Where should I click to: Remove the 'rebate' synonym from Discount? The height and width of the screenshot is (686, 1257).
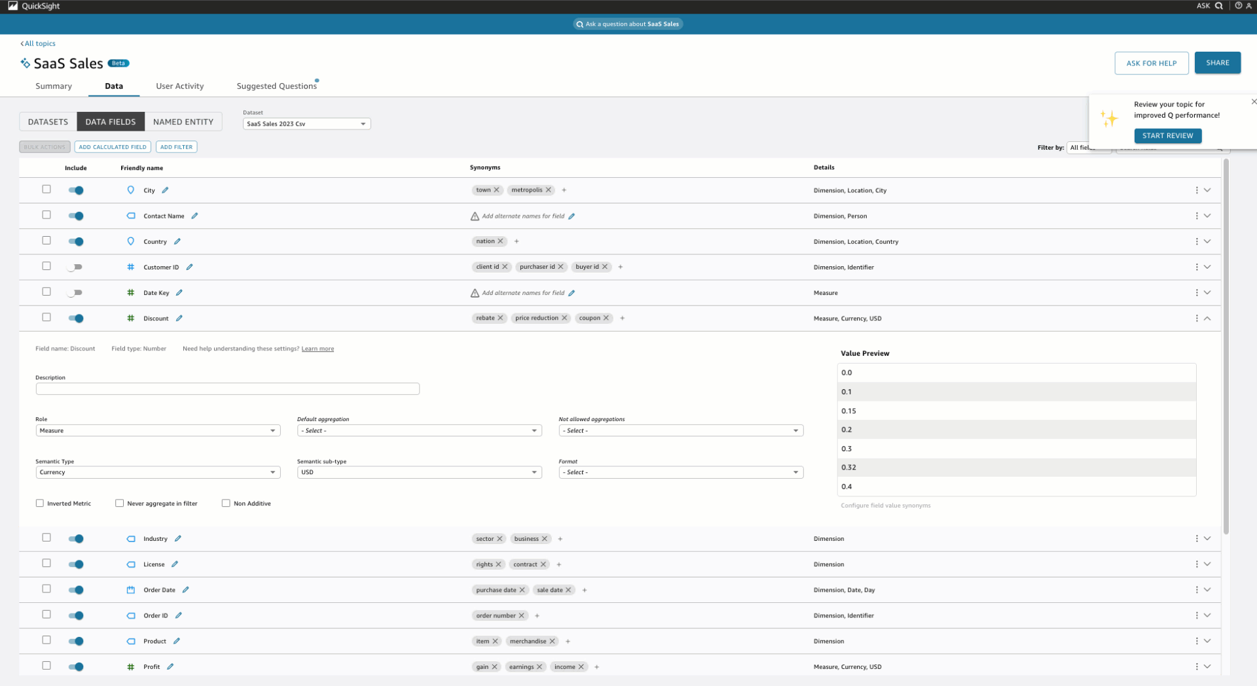click(x=502, y=318)
